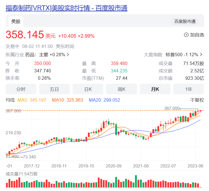Switch chart to 1年 view
209x191 pixels.
[189, 89]
